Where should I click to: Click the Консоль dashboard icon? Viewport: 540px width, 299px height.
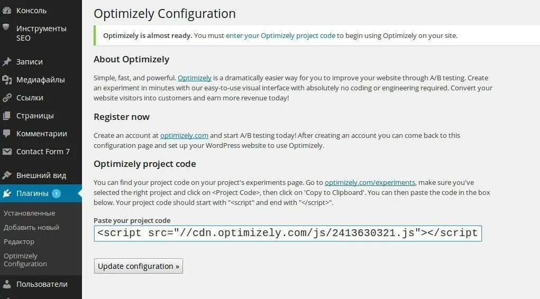tap(6, 11)
